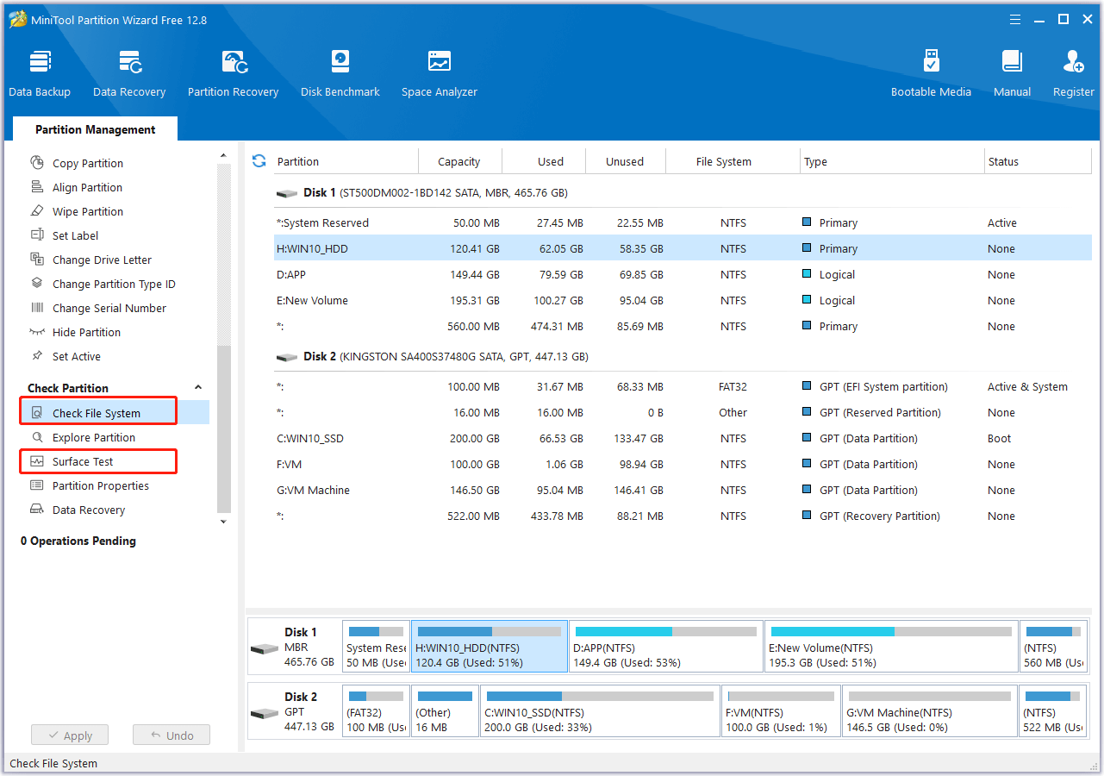Select the H:WIN10_HDD partition row
1104x776 pixels.
(x=683, y=248)
